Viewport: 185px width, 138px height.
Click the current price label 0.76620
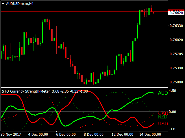[176, 13]
